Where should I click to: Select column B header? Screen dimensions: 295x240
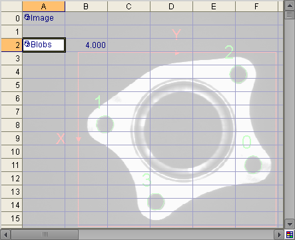[x=86, y=7]
